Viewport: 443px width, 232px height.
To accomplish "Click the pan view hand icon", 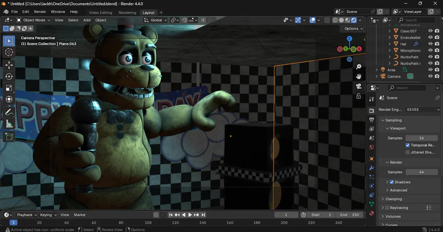I will (x=358, y=77).
